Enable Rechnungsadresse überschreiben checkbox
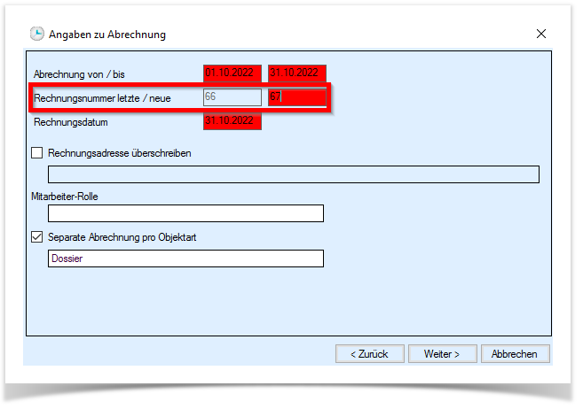583x409 pixels. point(36,153)
